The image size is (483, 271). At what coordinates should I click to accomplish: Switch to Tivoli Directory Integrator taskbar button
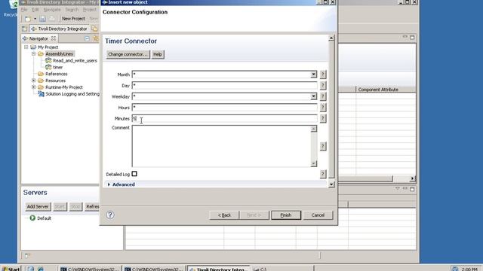coord(219,269)
